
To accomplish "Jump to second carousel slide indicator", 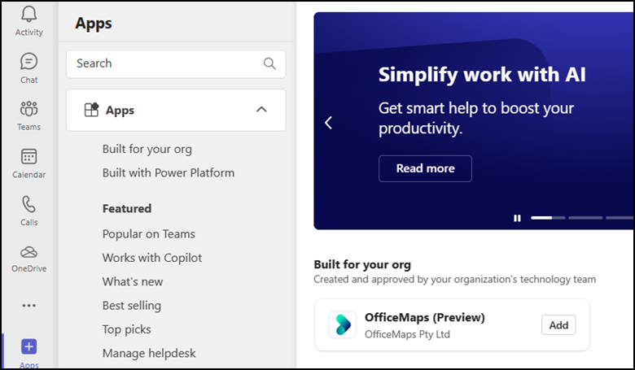I will pyautogui.click(x=585, y=218).
